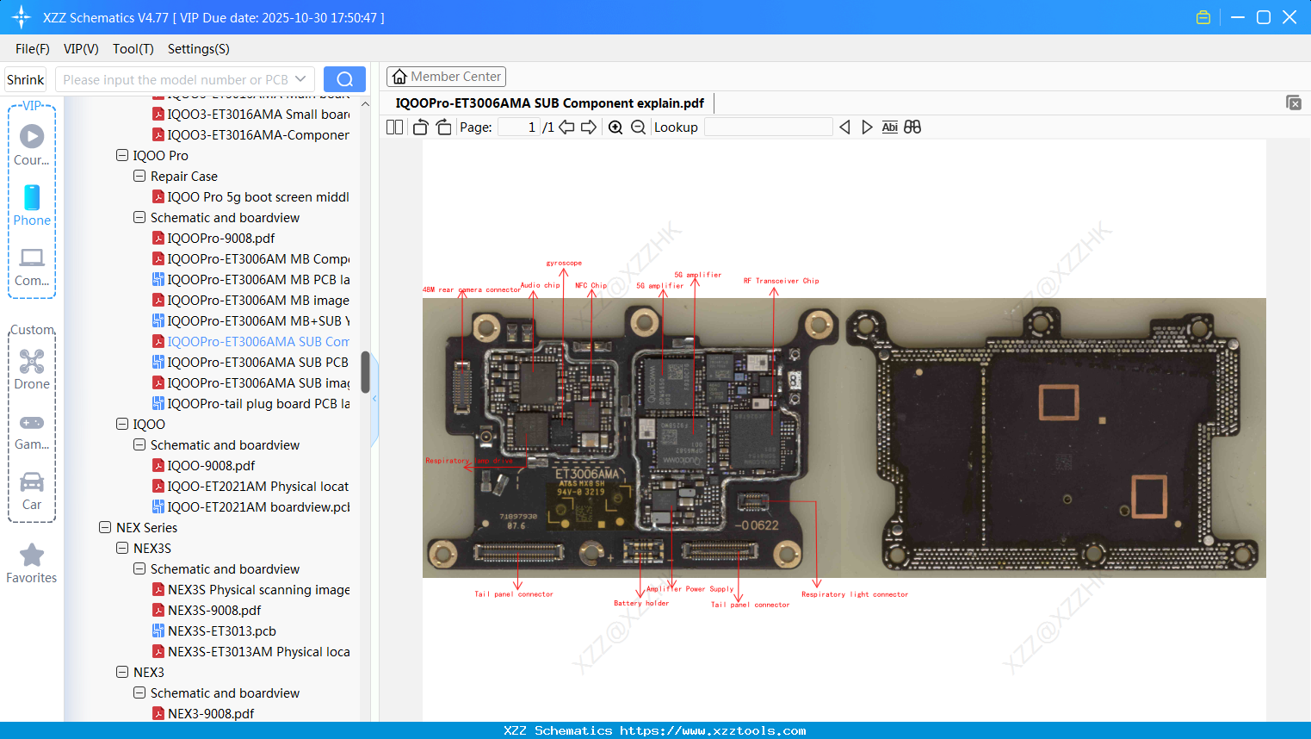Screen dimensions: 1311x739
Task: Go to next page arrow
Action: (589, 127)
